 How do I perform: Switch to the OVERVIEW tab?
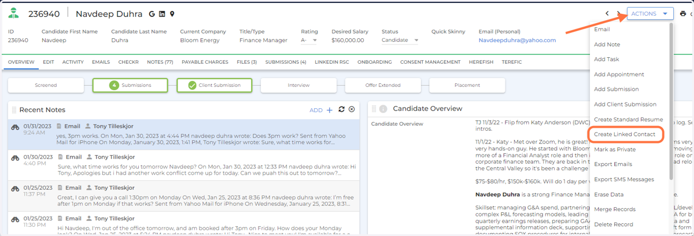click(21, 62)
